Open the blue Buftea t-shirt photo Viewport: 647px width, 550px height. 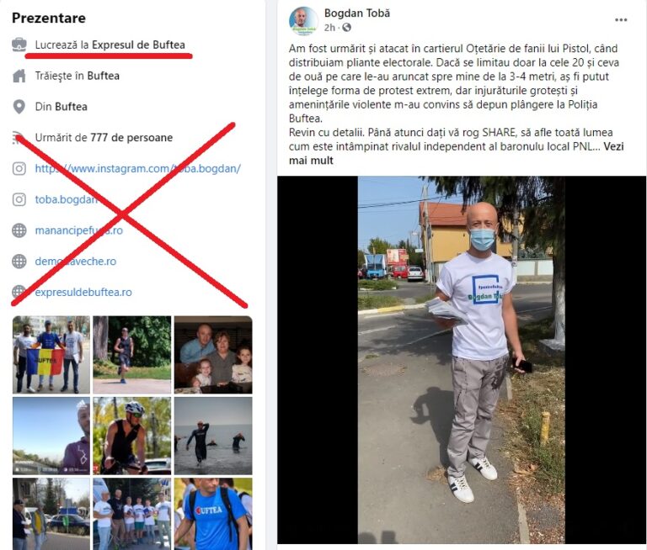213,514
